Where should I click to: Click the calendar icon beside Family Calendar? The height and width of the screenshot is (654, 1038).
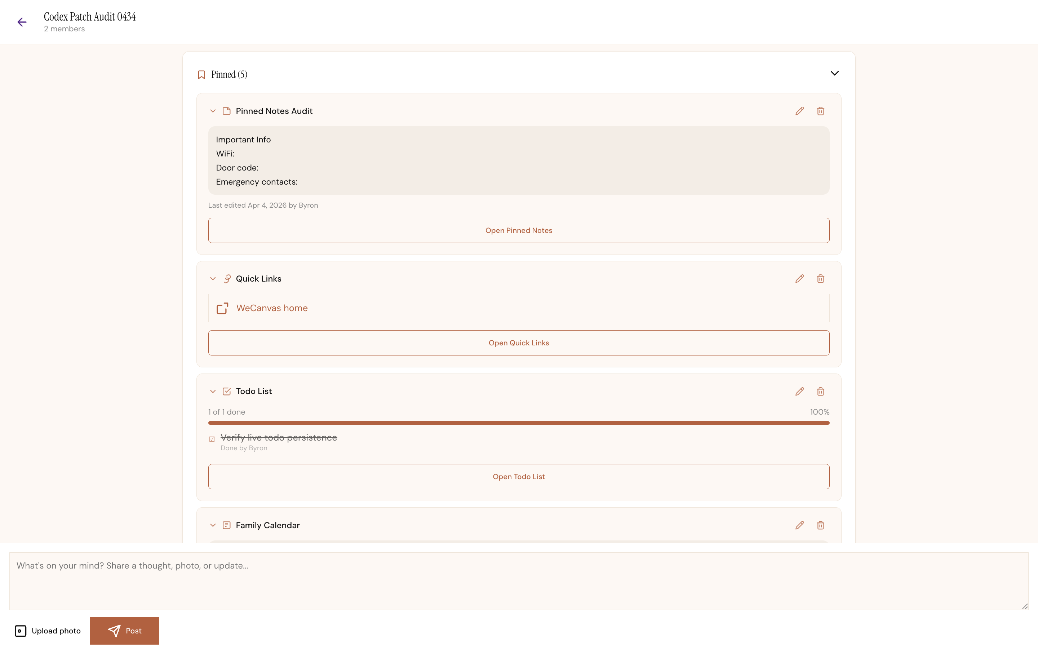pos(227,525)
